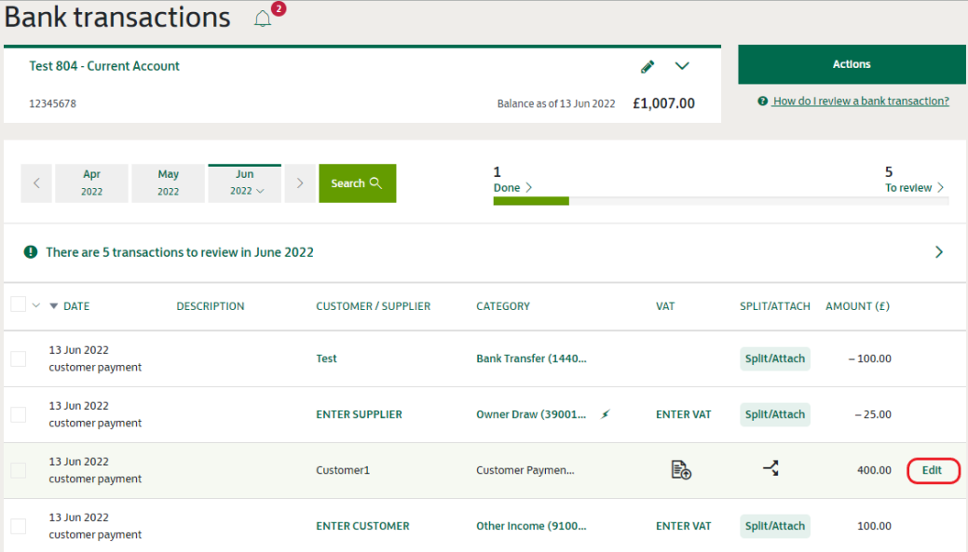The width and height of the screenshot is (968, 552).
Task: Click the notification bell icon
Action: tap(264, 19)
